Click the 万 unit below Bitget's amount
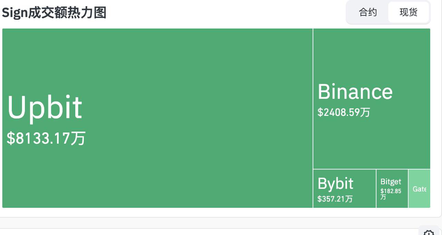This screenshot has width=442, height=235. (383, 197)
